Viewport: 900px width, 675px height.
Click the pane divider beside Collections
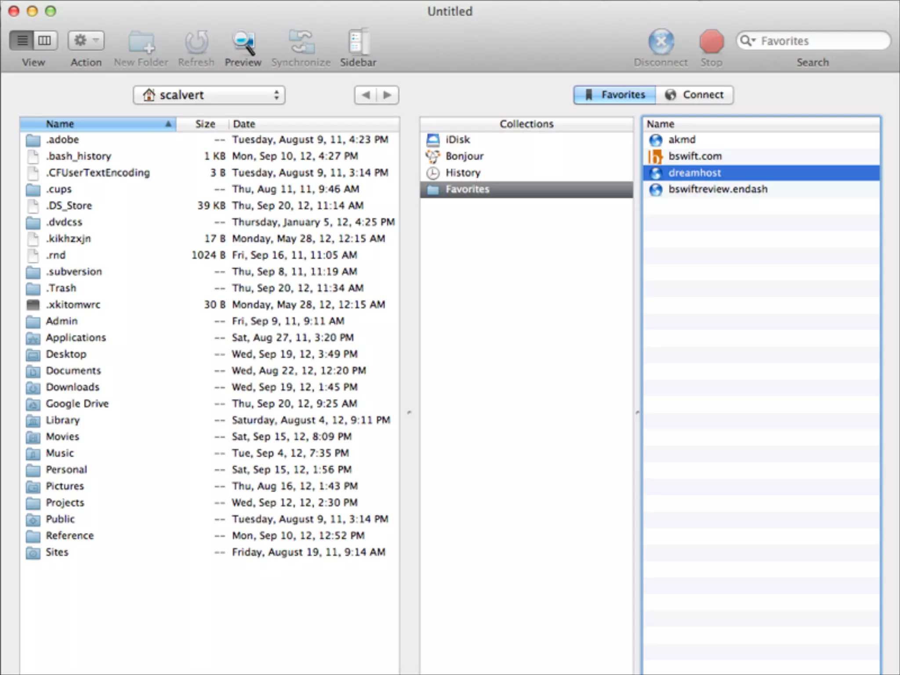coord(637,412)
